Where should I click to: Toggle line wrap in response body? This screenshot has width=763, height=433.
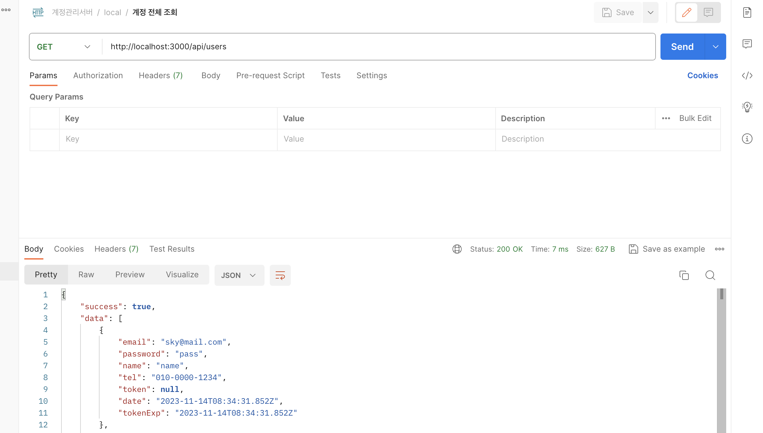click(x=280, y=275)
